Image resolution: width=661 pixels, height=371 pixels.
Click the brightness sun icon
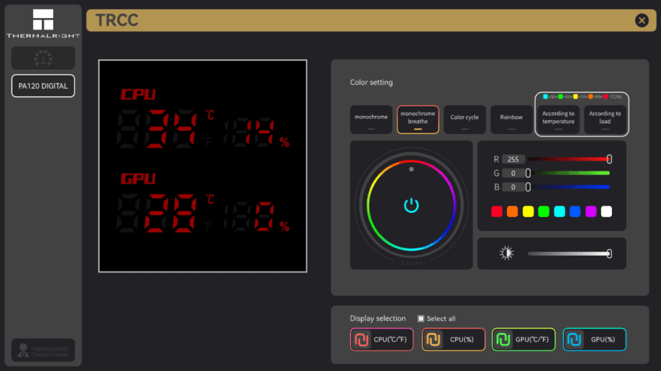click(x=507, y=253)
